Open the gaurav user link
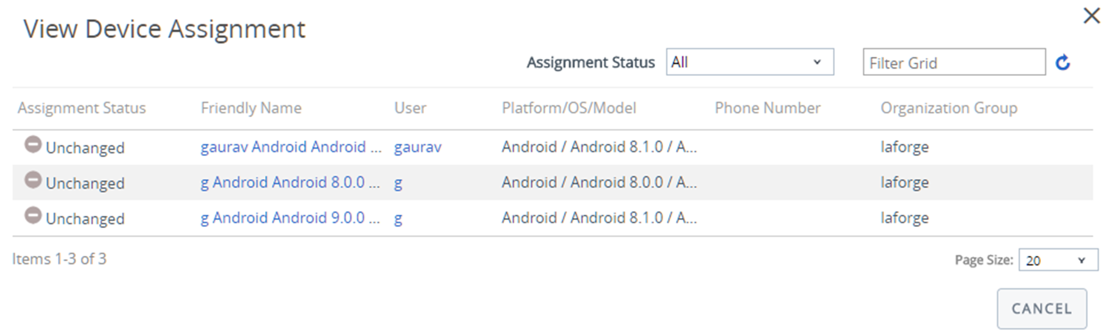The image size is (1108, 334). pos(418,147)
